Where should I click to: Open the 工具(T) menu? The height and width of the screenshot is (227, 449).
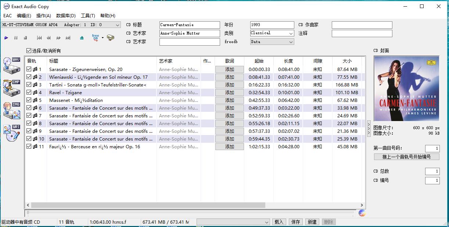pyautogui.click(x=88, y=16)
